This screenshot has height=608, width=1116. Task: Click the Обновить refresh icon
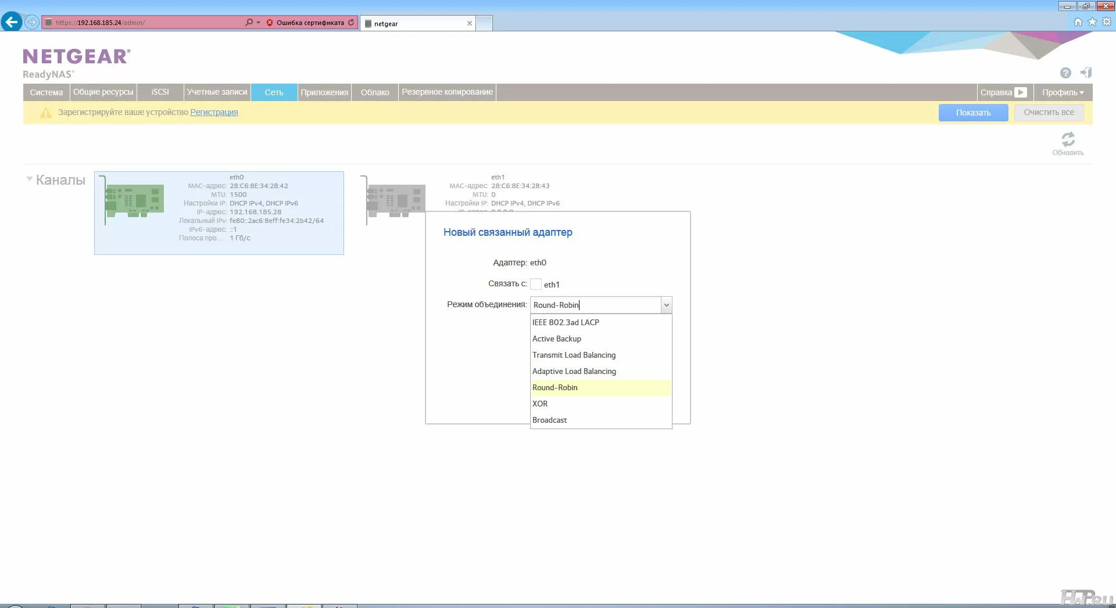(1068, 140)
